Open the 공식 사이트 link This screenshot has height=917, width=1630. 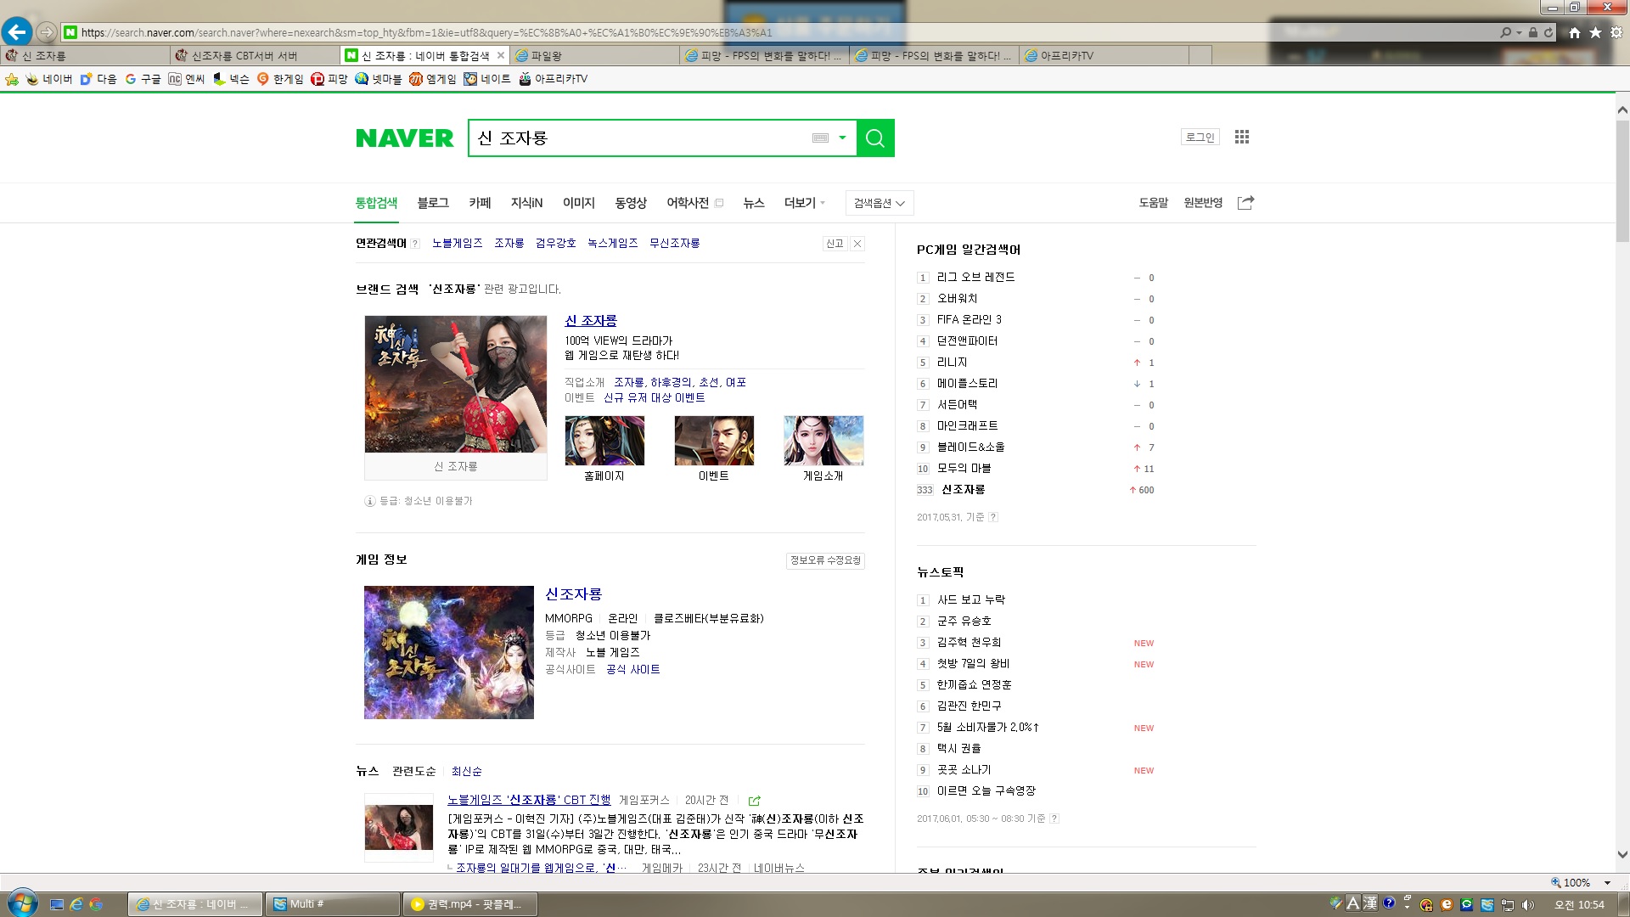[x=632, y=669]
